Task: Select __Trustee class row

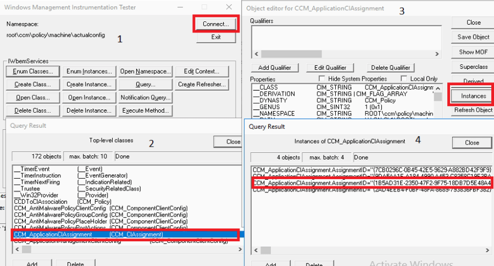Action: (x=127, y=189)
